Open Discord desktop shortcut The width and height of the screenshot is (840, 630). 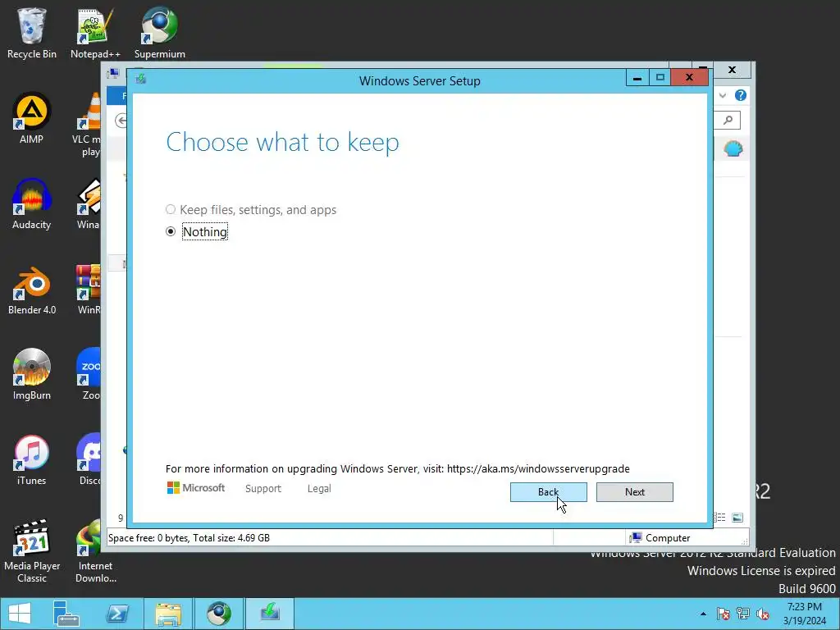point(89,460)
